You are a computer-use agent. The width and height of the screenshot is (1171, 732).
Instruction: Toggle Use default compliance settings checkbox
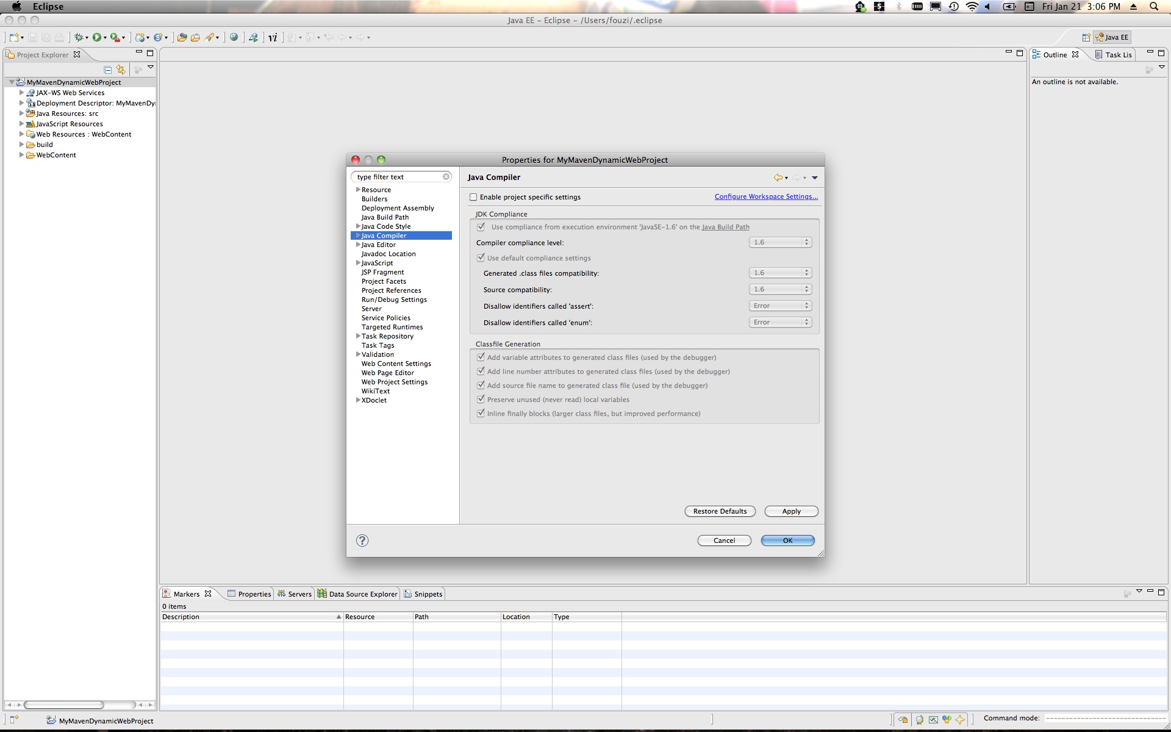click(x=481, y=258)
